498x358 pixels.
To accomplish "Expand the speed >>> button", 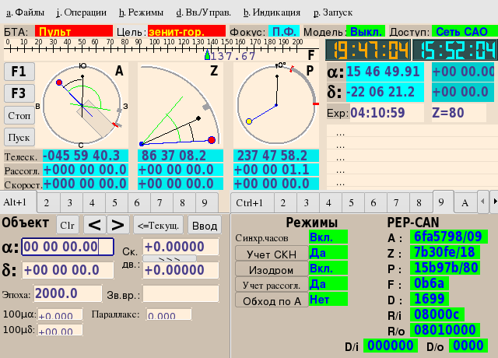I will (169, 258).
